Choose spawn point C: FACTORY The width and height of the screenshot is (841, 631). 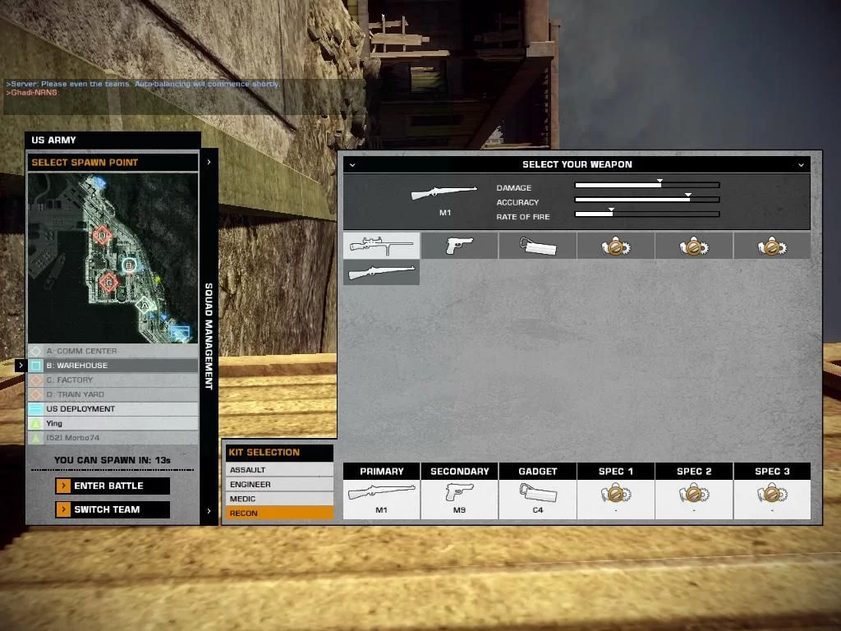coord(113,380)
